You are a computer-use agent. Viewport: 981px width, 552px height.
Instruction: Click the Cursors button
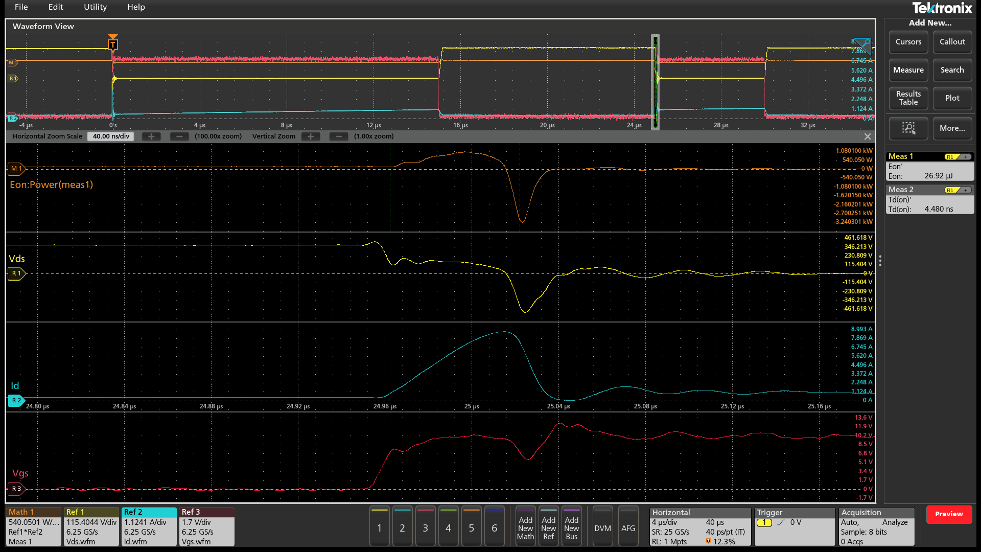(908, 42)
